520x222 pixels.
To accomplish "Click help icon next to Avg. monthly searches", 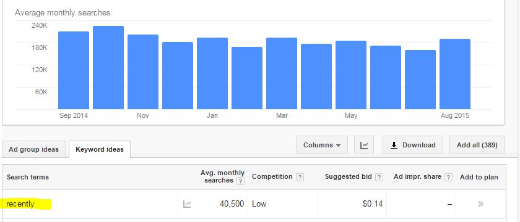I will (x=241, y=181).
